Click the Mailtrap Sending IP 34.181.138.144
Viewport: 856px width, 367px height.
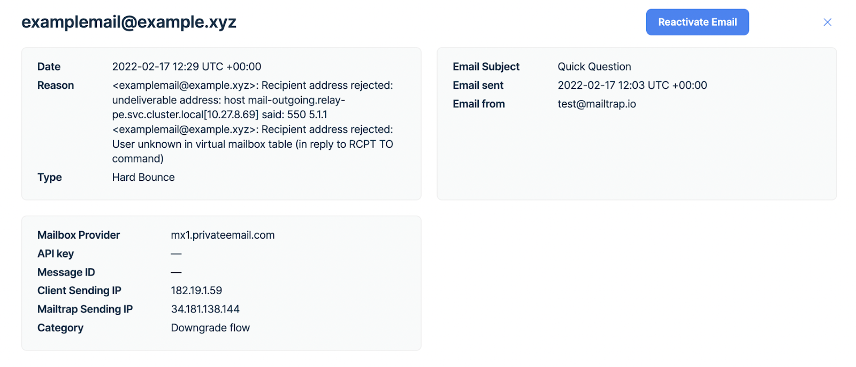click(x=205, y=309)
